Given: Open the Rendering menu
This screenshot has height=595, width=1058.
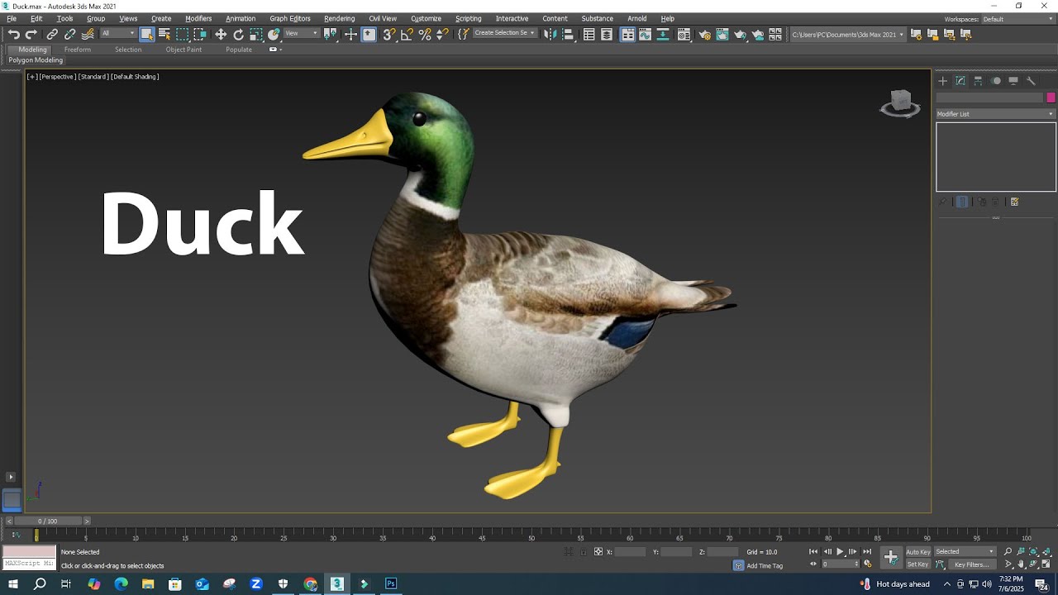Looking at the screenshot, I should click(x=339, y=18).
